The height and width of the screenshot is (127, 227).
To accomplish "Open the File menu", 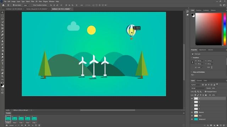I will pos(5,1).
